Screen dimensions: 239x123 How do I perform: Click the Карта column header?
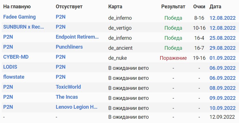(x=115, y=7)
